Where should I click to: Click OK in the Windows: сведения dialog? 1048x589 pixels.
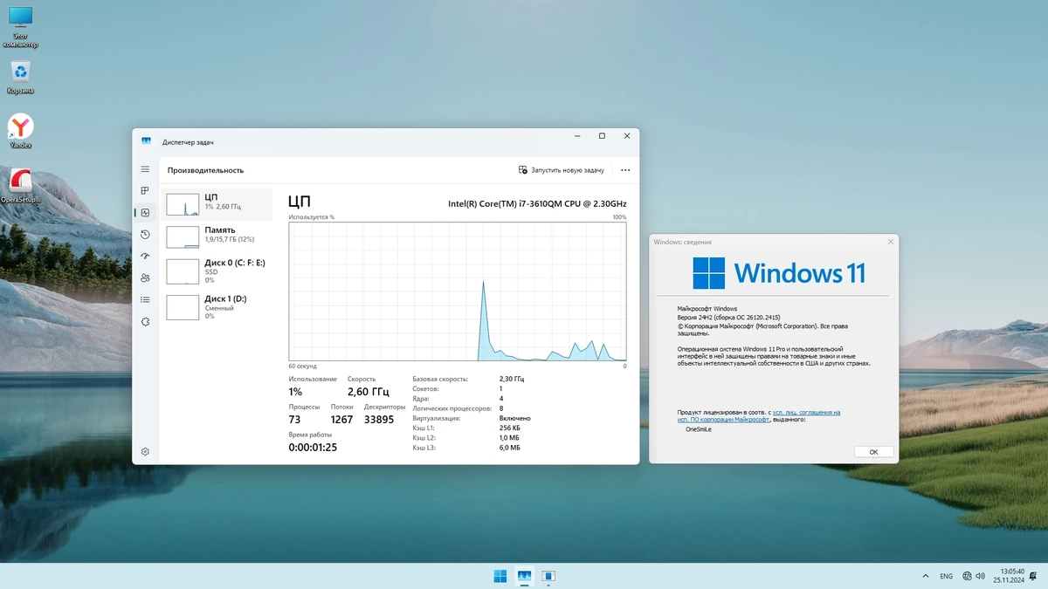(873, 452)
